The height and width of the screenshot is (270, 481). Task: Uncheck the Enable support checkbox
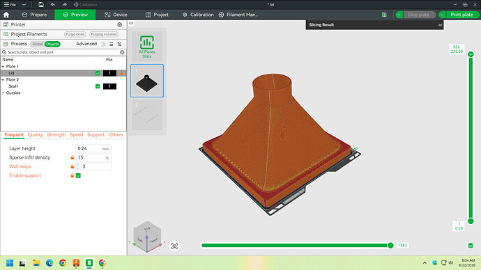[x=78, y=175]
